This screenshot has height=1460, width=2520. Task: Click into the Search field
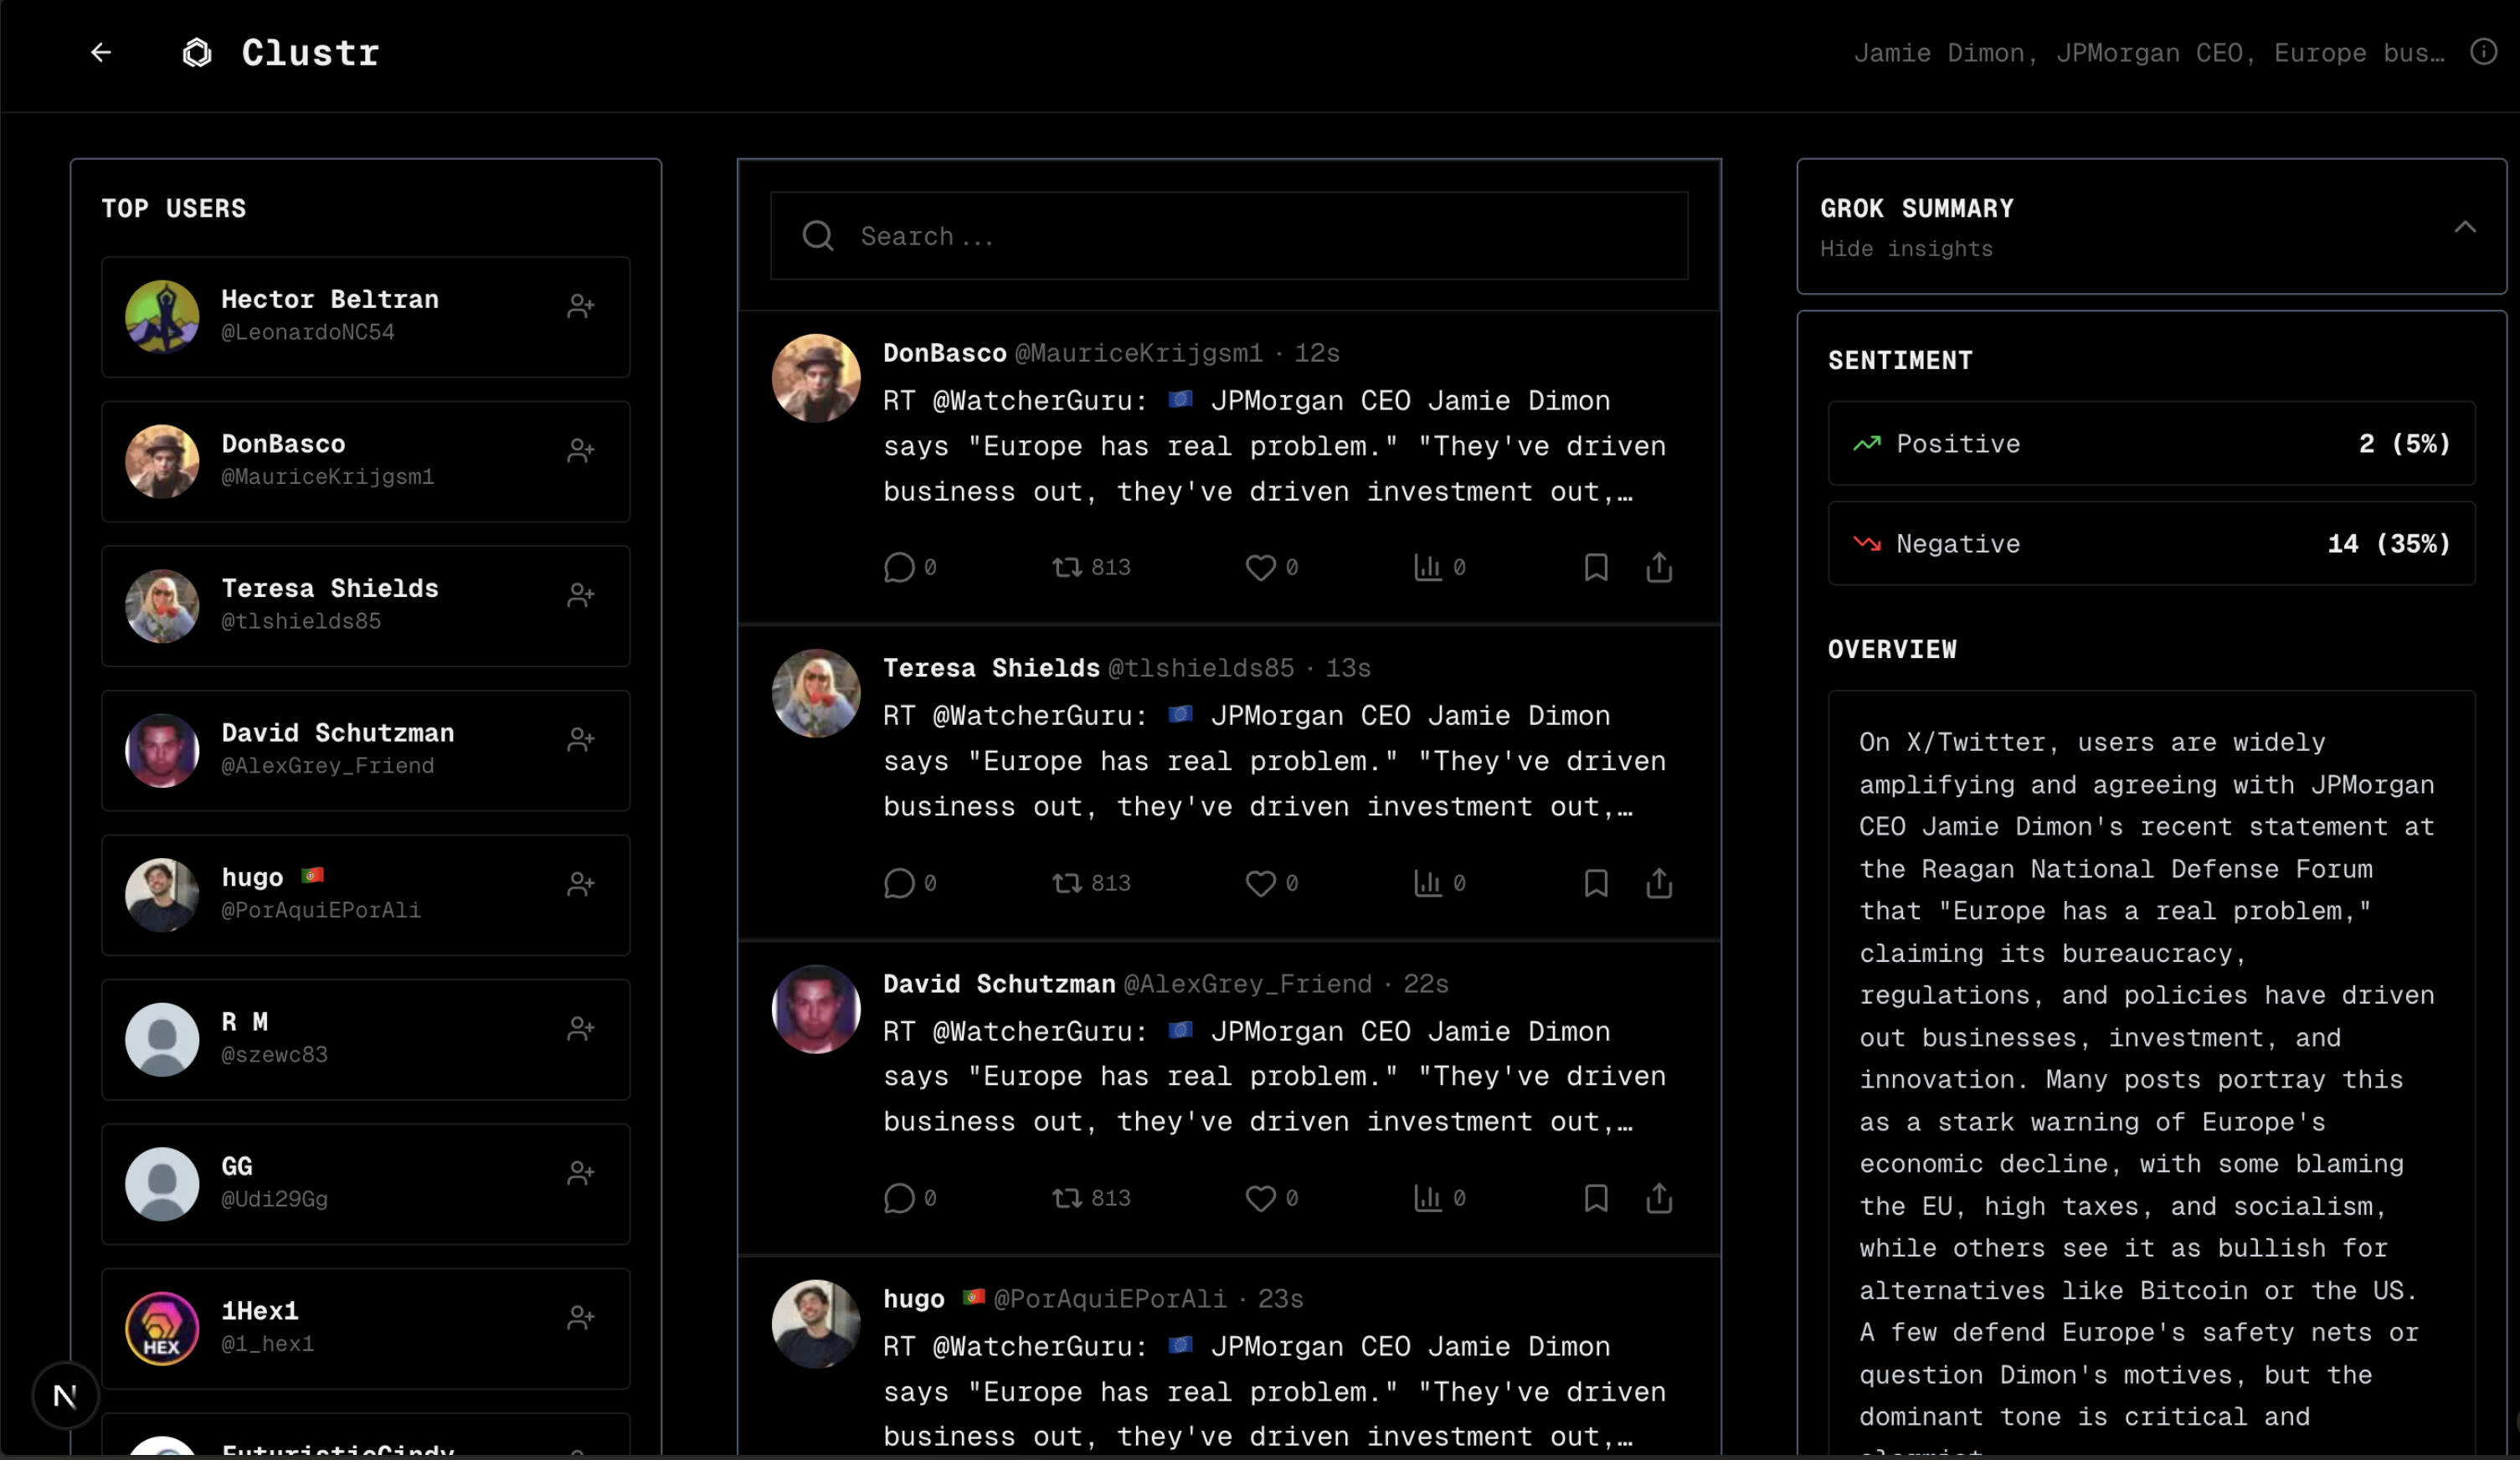tap(1228, 236)
